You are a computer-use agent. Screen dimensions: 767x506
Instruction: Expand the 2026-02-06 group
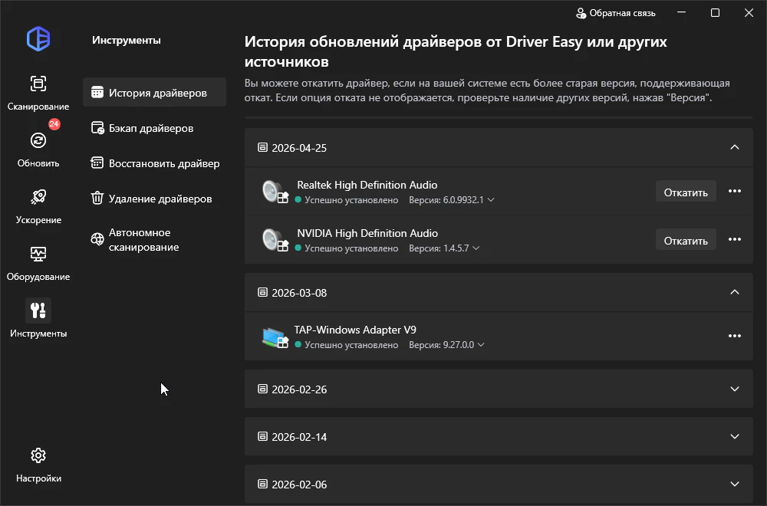click(734, 484)
